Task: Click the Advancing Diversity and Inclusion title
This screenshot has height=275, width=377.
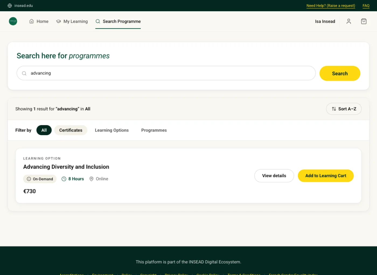Action: [x=66, y=167]
